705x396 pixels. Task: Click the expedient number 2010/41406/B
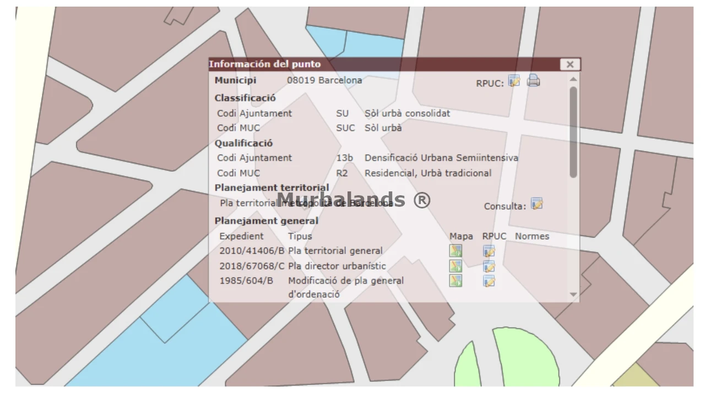click(252, 251)
